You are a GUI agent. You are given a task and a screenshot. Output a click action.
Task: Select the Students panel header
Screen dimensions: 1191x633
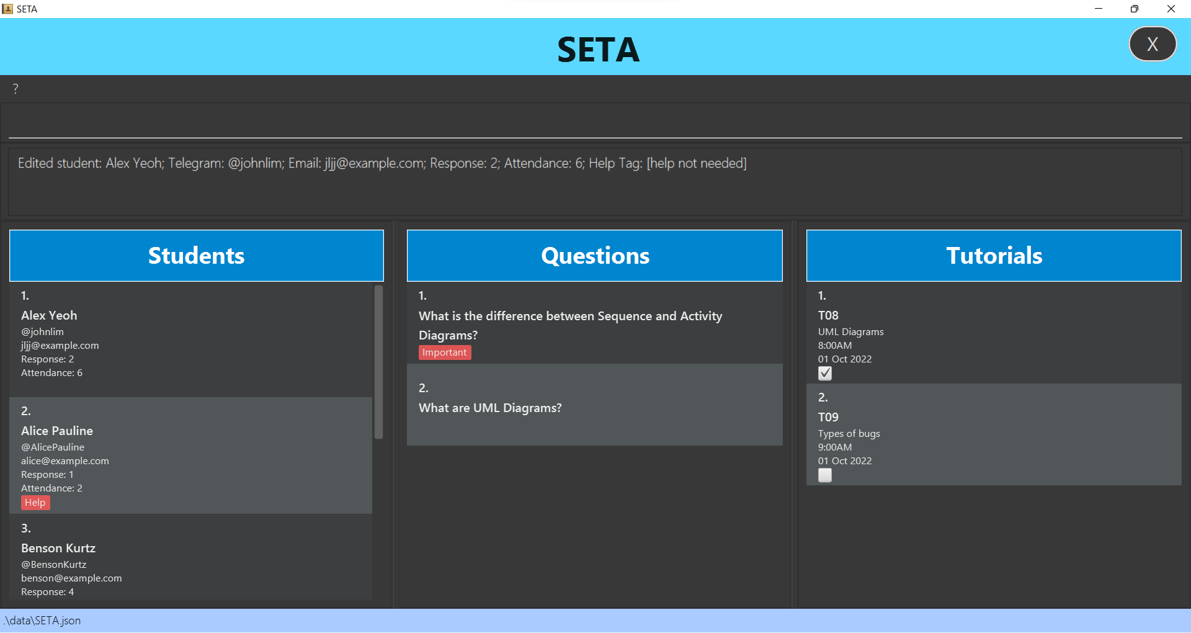(x=197, y=256)
